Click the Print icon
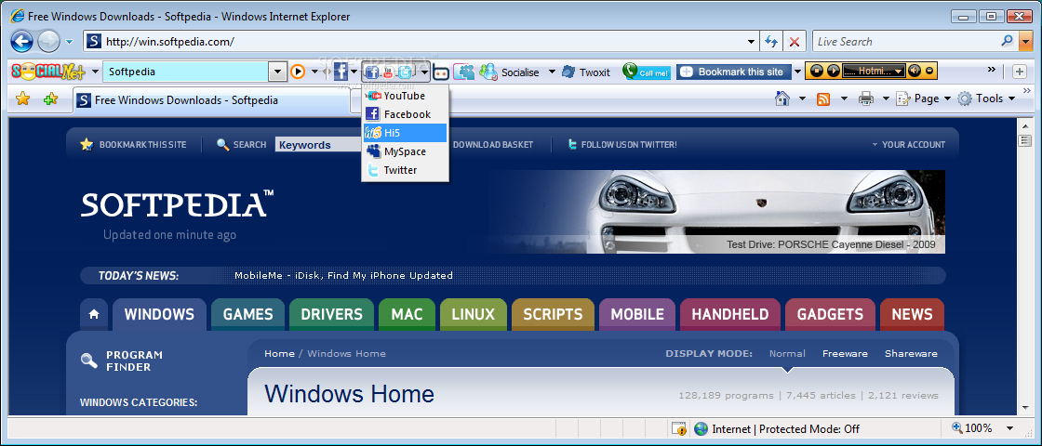1042x446 pixels. [865, 98]
